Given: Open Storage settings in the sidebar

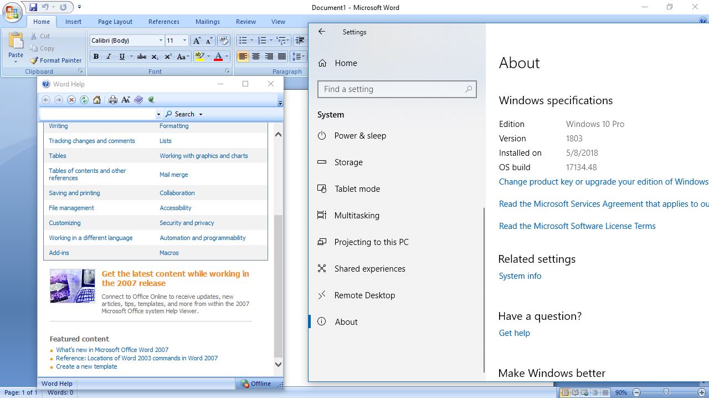Looking at the screenshot, I should tap(348, 162).
